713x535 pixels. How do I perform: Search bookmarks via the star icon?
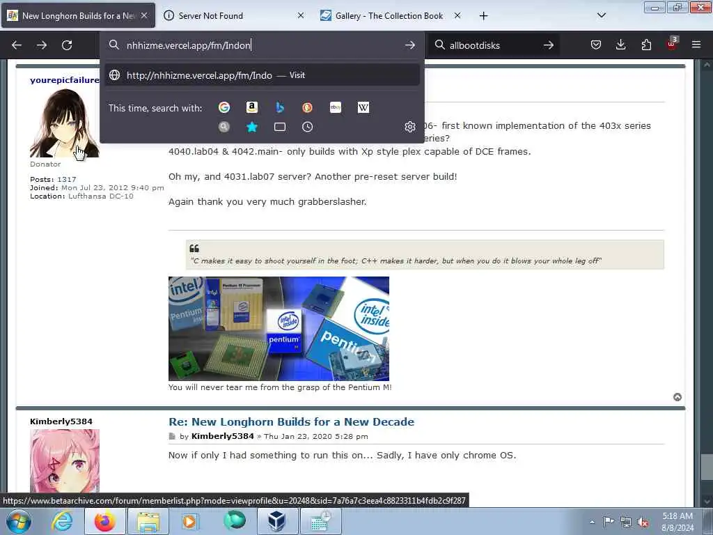coord(252,127)
